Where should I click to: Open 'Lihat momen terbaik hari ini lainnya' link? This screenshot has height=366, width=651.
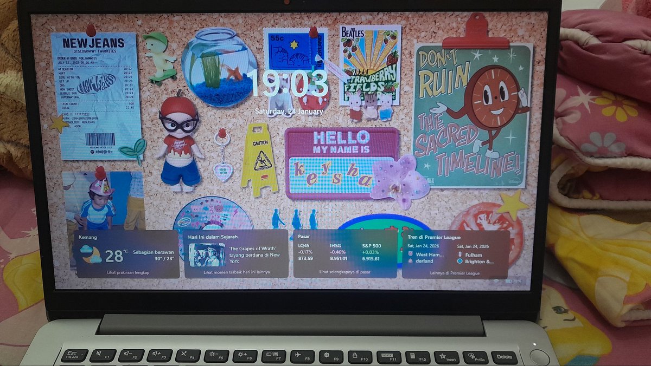click(x=237, y=272)
